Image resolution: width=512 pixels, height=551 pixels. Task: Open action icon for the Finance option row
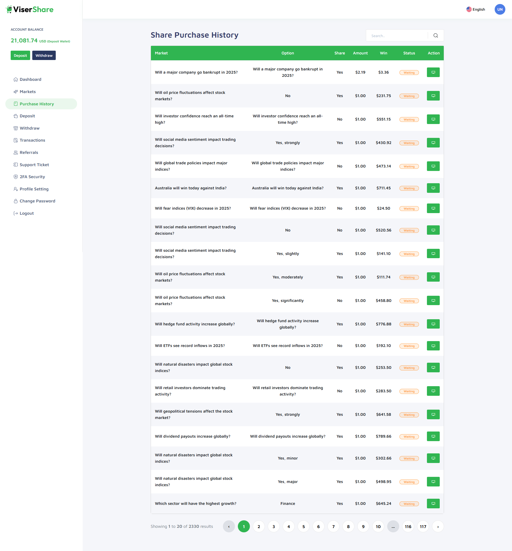tap(433, 503)
